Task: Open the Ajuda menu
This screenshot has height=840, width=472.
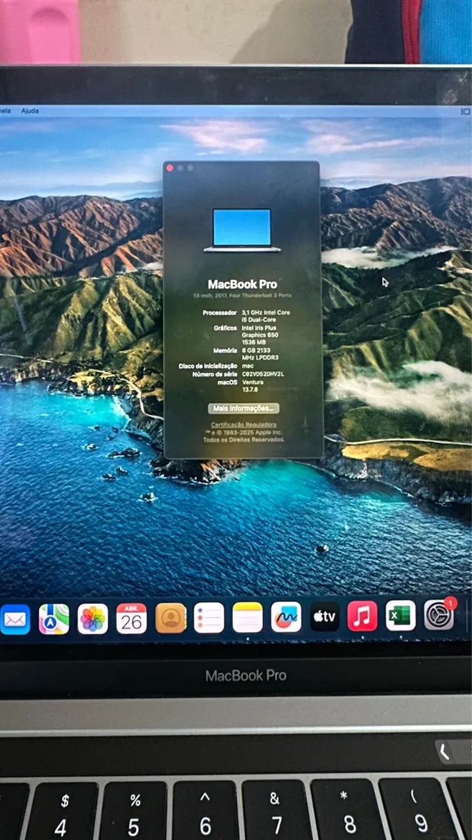Action: tap(29, 111)
